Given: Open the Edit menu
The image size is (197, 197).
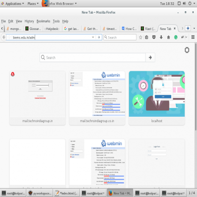Looking at the screenshot, I should point(11,21).
